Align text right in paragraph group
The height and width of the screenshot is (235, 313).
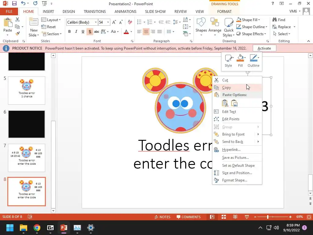[153, 32]
